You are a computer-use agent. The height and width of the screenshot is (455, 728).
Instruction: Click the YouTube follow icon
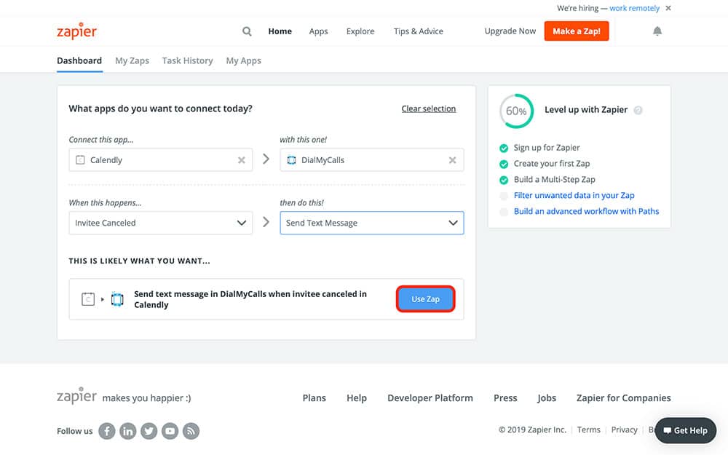tap(170, 431)
